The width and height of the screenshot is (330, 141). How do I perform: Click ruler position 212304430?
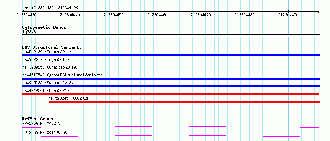(26, 15)
